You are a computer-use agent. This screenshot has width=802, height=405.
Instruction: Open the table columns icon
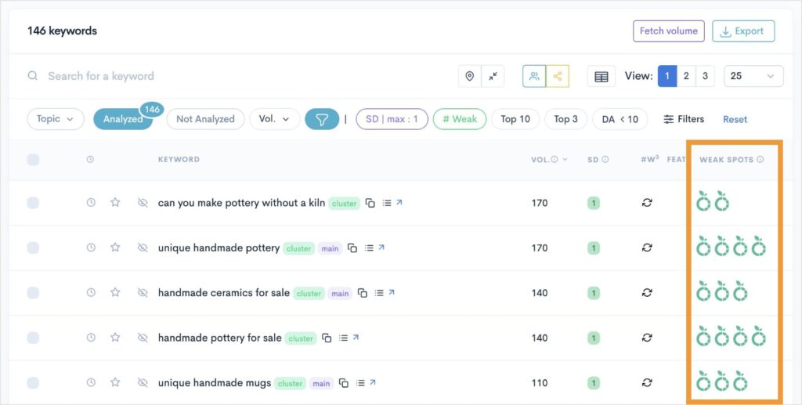tap(601, 76)
